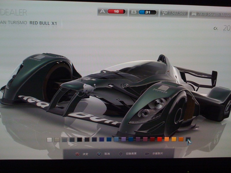Pick the yellow amber paint swatch

[x=174, y=139]
